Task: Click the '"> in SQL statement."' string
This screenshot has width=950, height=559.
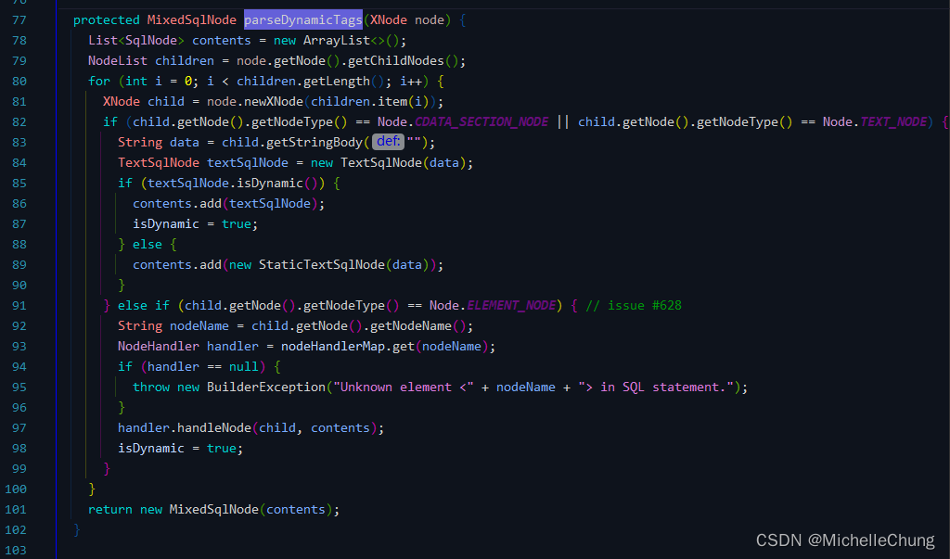Action: click(x=656, y=387)
